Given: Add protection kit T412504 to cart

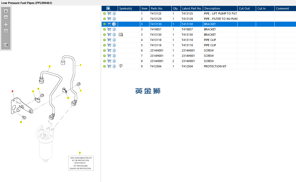Looking at the screenshot, I should point(109,66).
